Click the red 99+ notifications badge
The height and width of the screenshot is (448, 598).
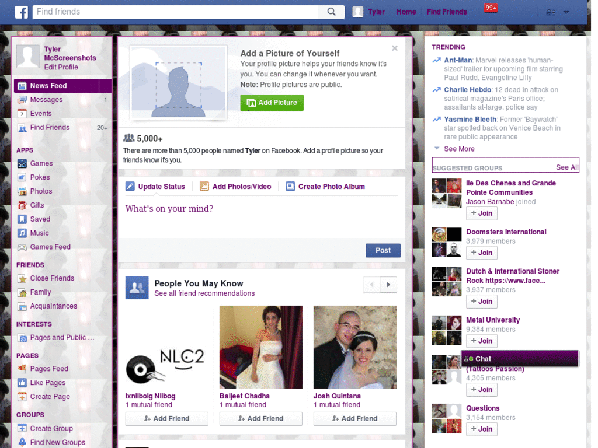coord(491,8)
